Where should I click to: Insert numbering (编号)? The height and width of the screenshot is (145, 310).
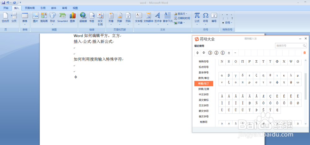(x=214, y=18)
